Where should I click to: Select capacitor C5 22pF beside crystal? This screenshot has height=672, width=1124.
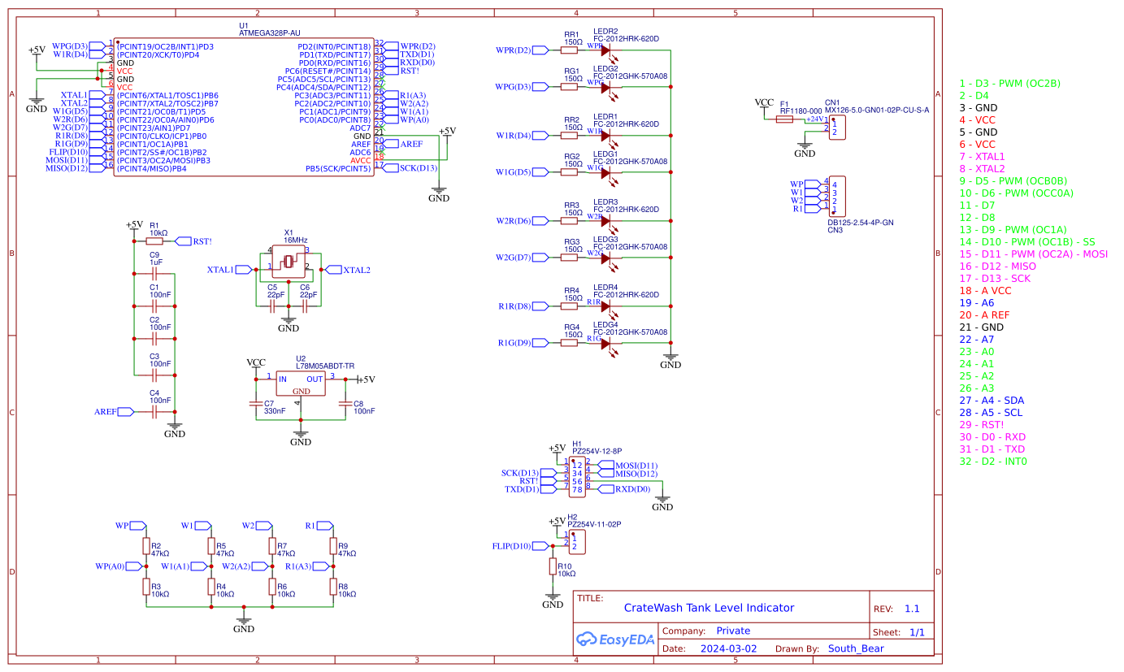coord(274,306)
